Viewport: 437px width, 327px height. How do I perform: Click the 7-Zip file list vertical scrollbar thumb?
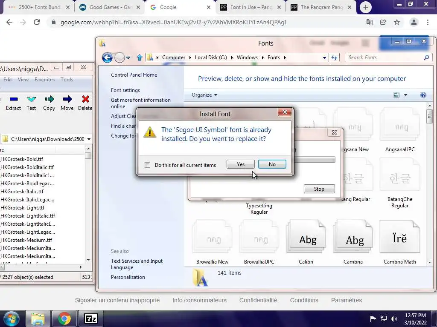pyautogui.click(x=88, y=156)
